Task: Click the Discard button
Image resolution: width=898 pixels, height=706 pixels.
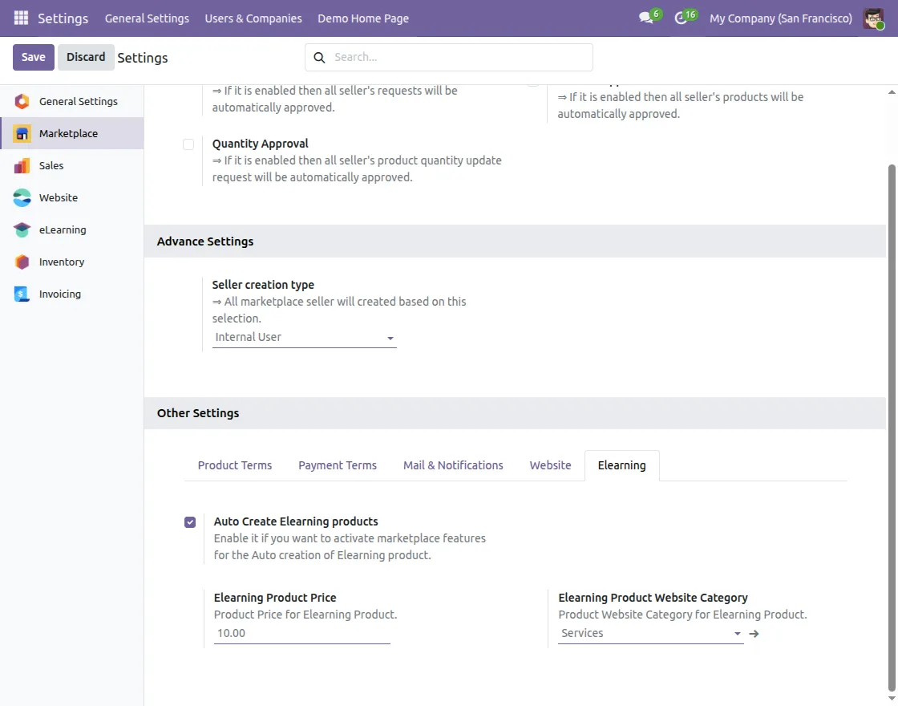Action: coord(86,57)
